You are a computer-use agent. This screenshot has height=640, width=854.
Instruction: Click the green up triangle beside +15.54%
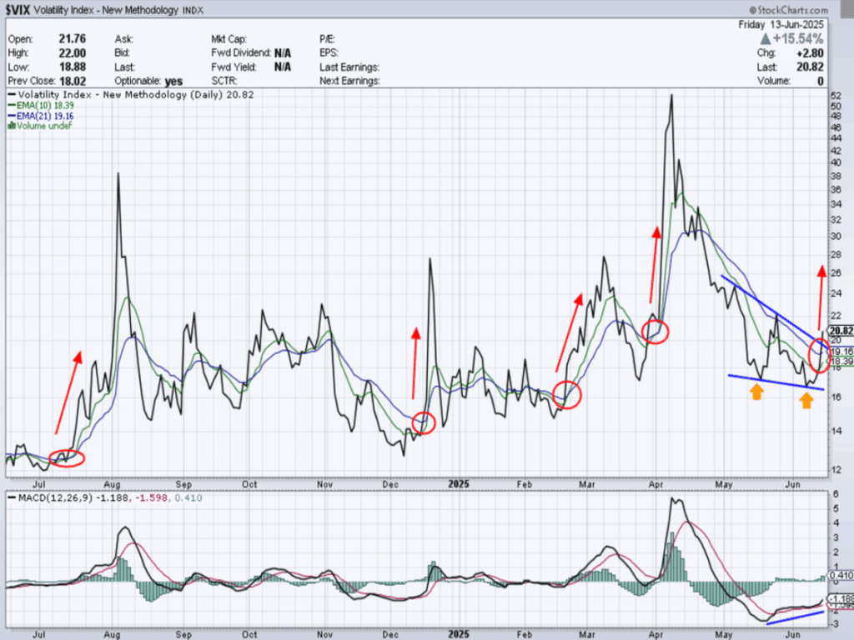[x=765, y=39]
